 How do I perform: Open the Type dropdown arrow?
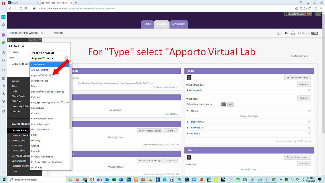pos(66,58)
